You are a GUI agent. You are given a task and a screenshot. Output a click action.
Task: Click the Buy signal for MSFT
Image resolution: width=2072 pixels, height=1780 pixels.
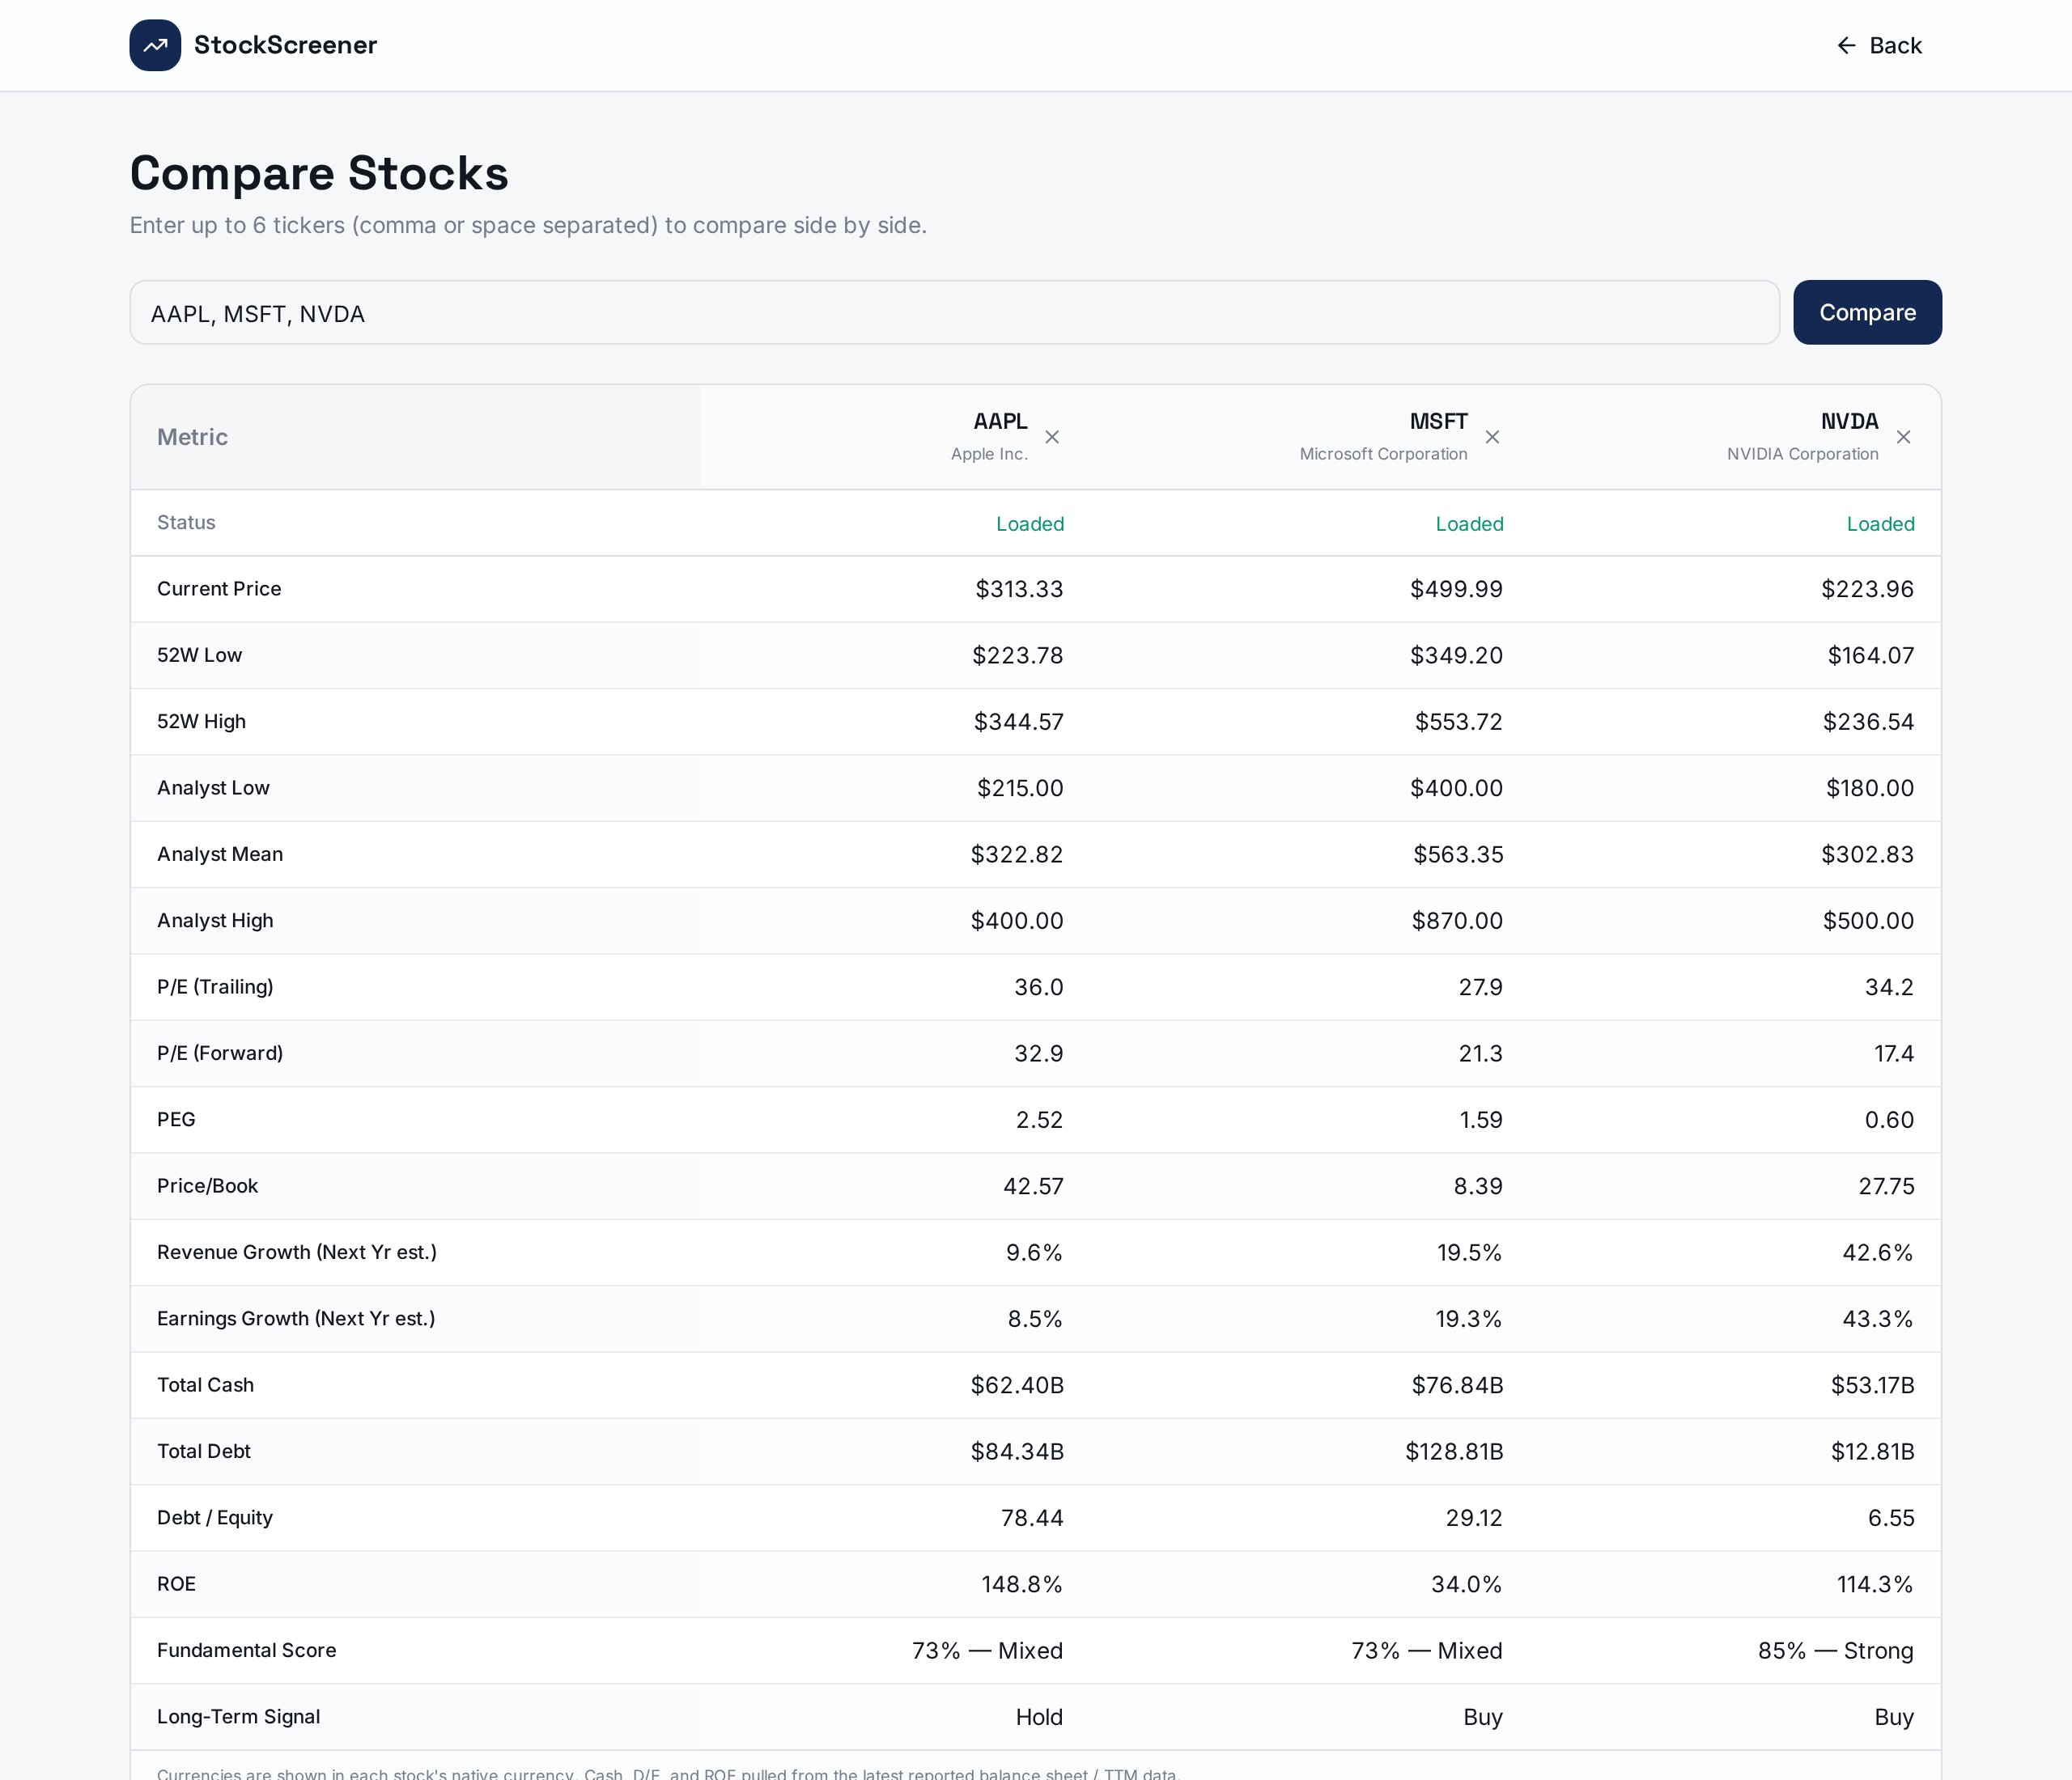point(1483,1717)
